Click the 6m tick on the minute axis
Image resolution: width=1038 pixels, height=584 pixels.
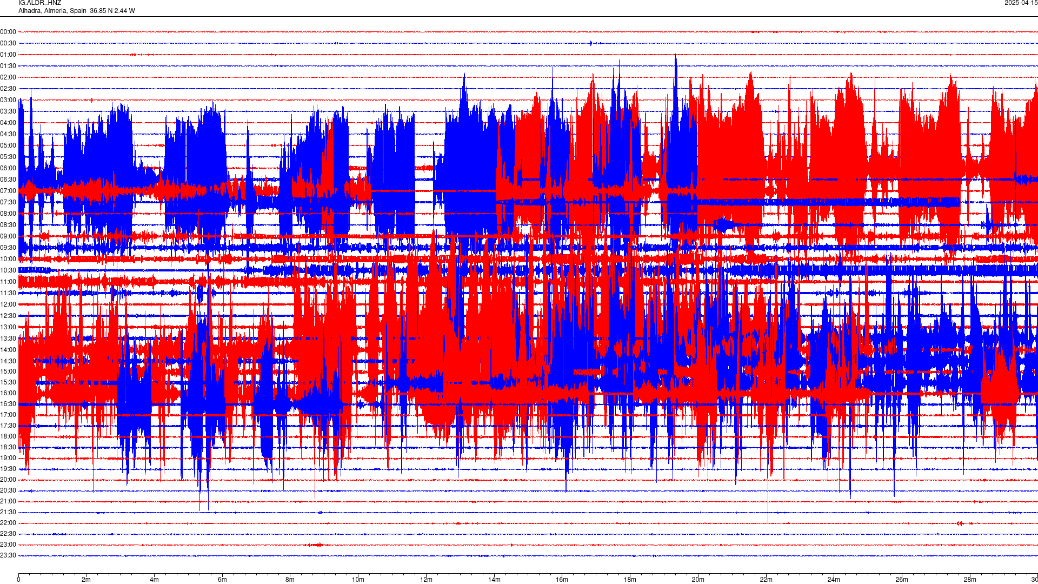tap(222, 580)
